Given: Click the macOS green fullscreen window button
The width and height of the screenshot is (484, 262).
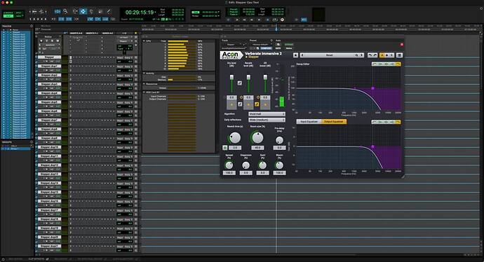Looking at the screenshot, I should [x=12, y=3].
